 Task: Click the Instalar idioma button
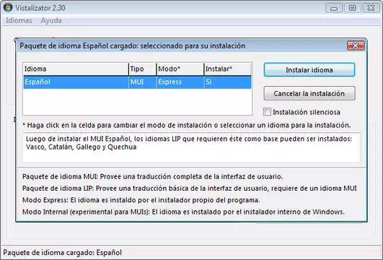[309, 70]
